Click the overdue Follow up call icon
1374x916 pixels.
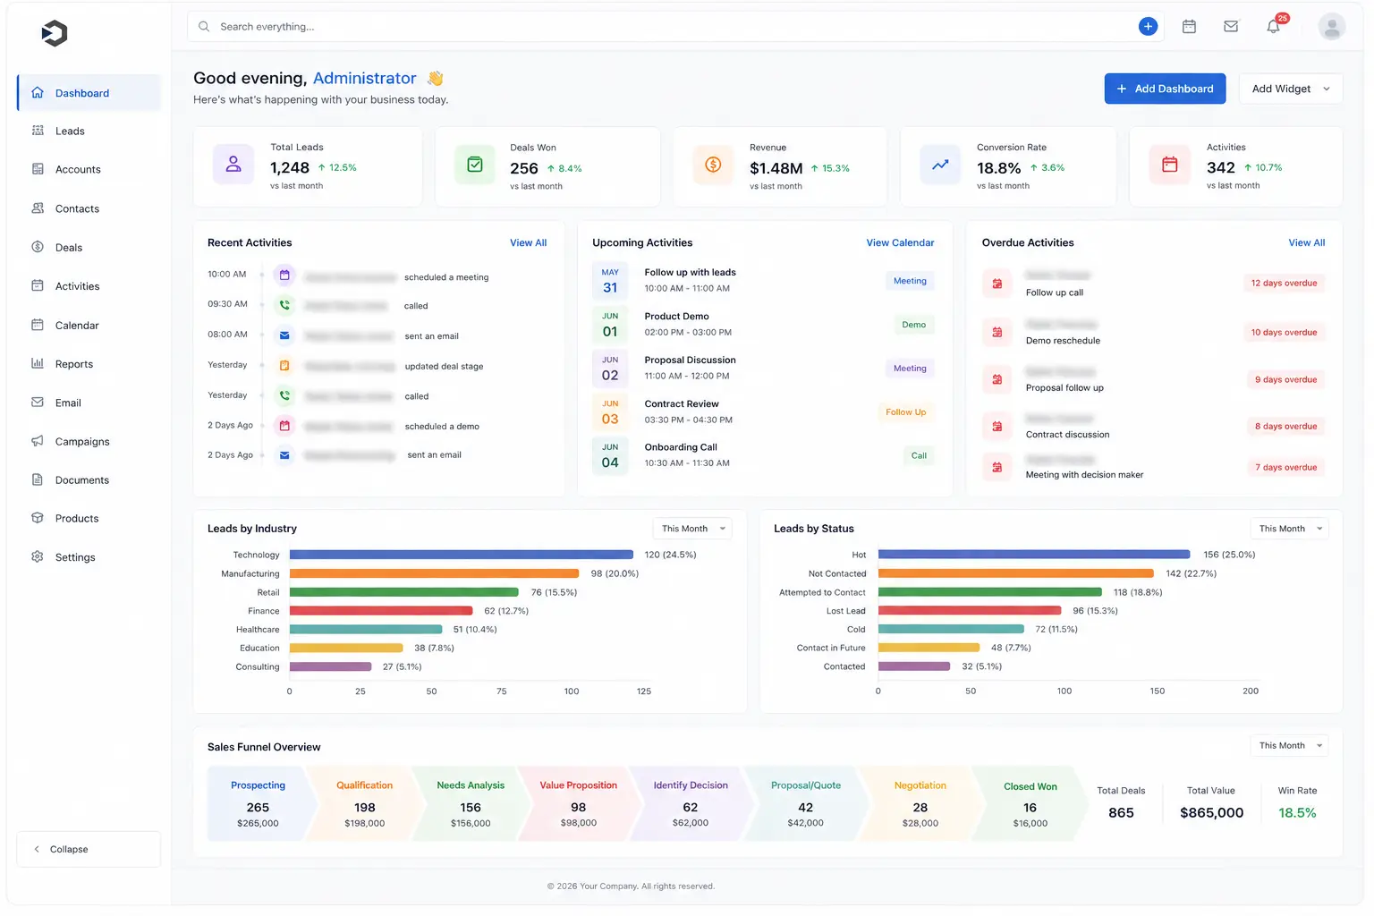(997, 284)
